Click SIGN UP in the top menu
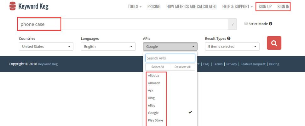This screenshot has width=305, height=126. (x=265, y=7)
